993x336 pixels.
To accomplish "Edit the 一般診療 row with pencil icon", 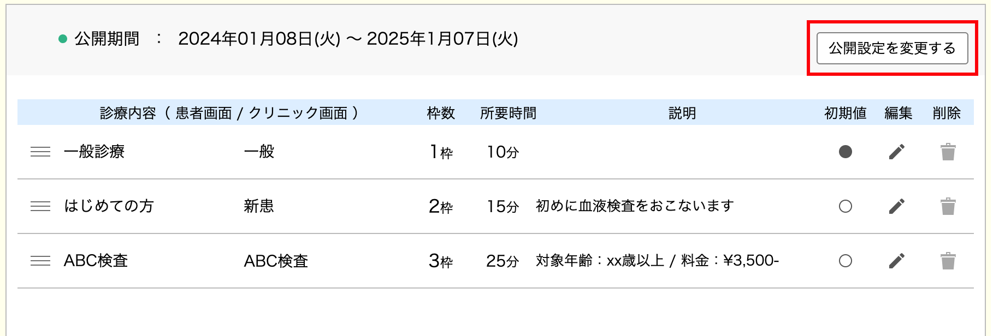I will [897, 152].
